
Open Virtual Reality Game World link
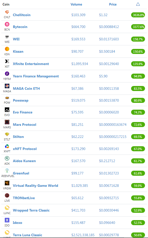tap(36, 186)
